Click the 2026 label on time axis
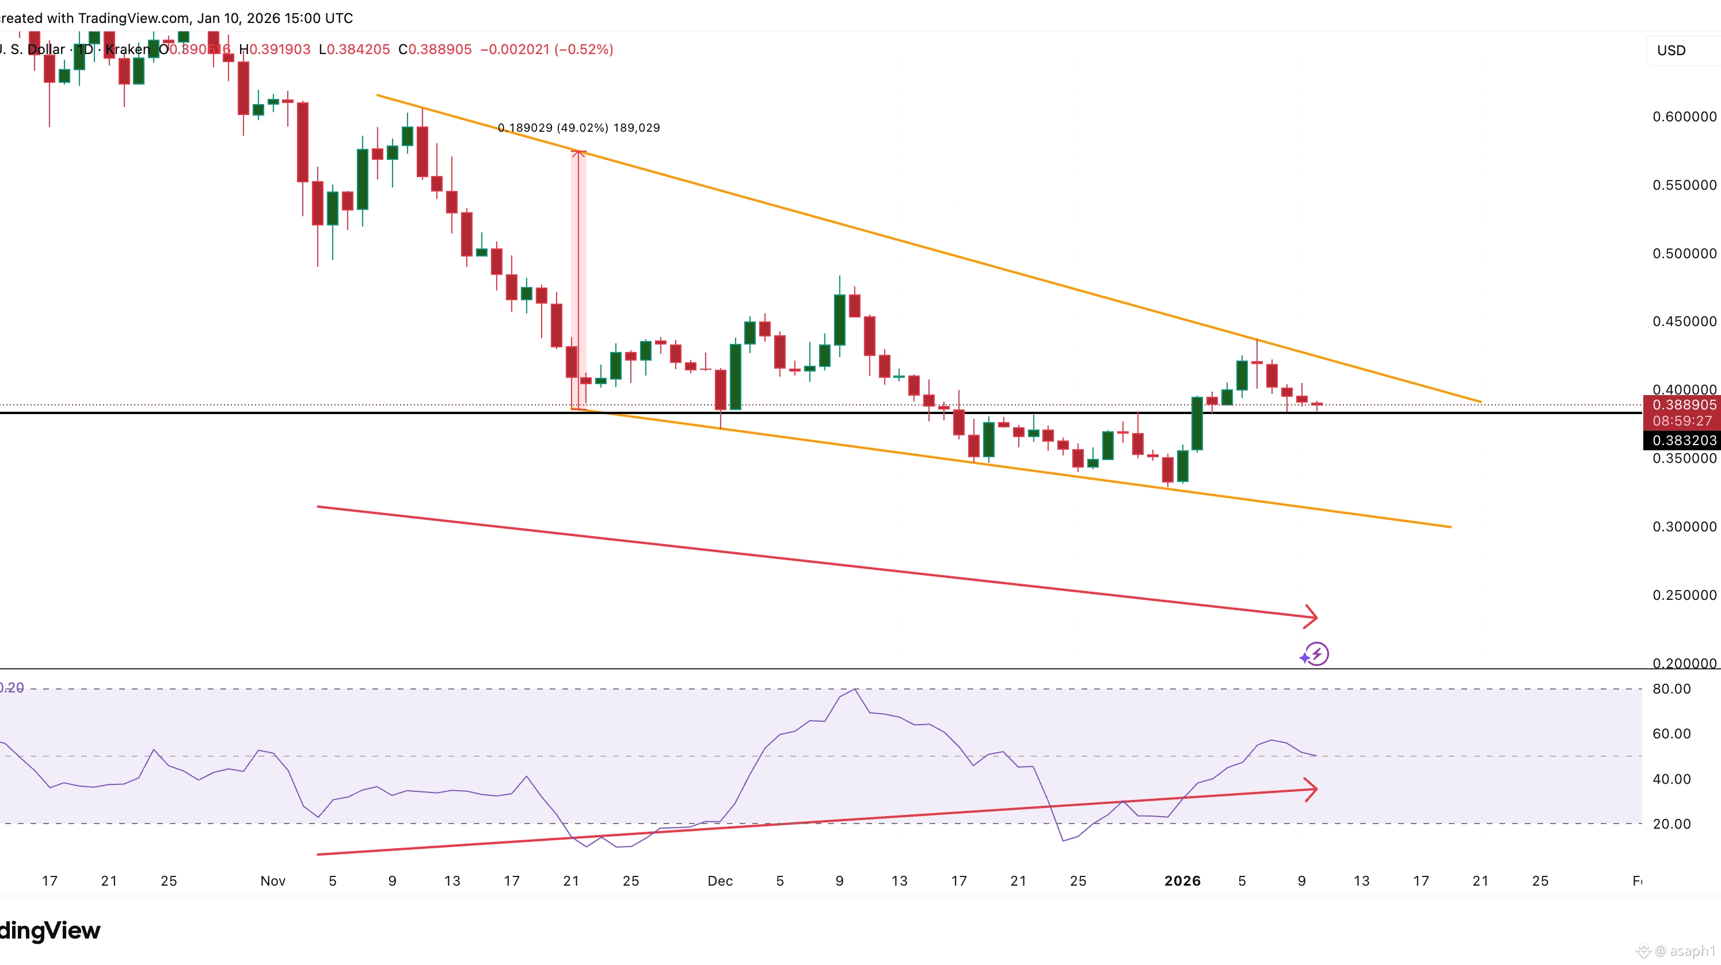 (1182, 881)
